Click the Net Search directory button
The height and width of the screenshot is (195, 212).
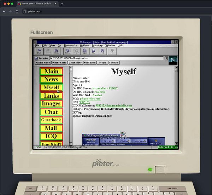tap(90, 63)
